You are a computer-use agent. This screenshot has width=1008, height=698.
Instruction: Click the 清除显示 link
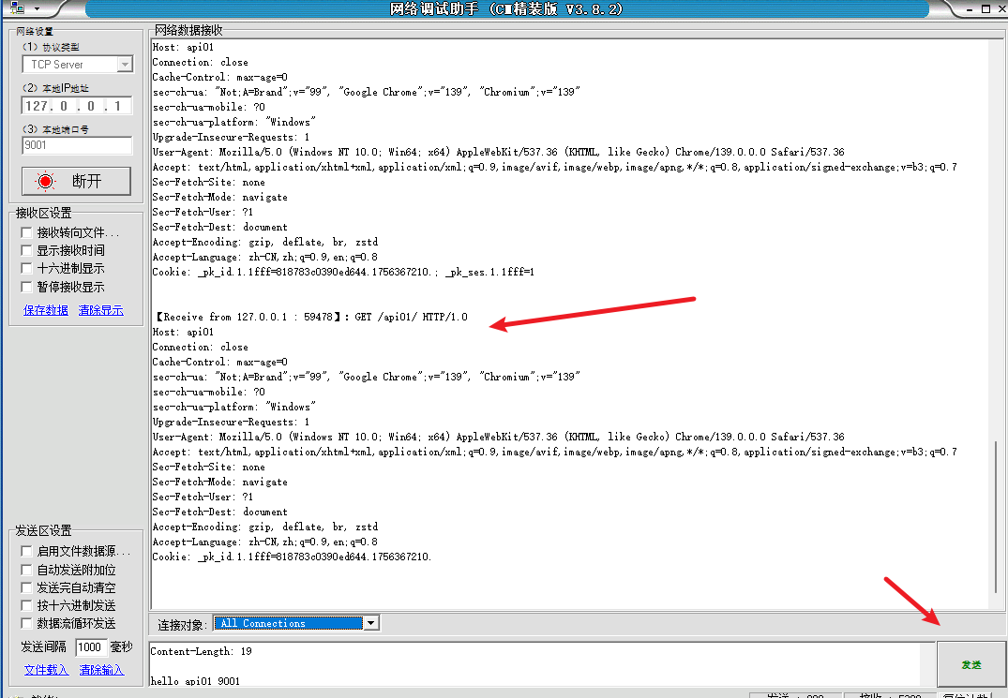tap(100, 310)
